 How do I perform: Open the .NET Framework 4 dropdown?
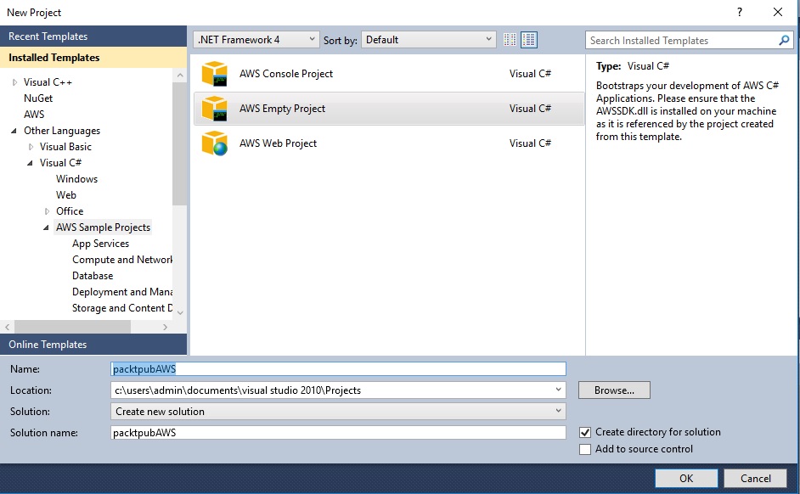click(256, 40)
